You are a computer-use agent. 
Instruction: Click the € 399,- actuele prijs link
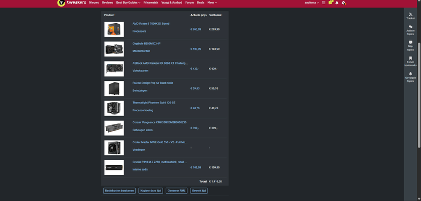coord(195,128)
